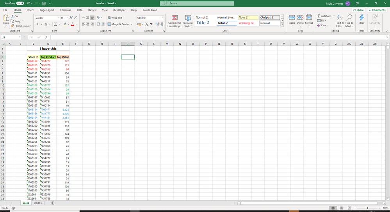Expand the AutoSum dropdown arrow
This screenshot has width=390, height=212.
(334, 16)
